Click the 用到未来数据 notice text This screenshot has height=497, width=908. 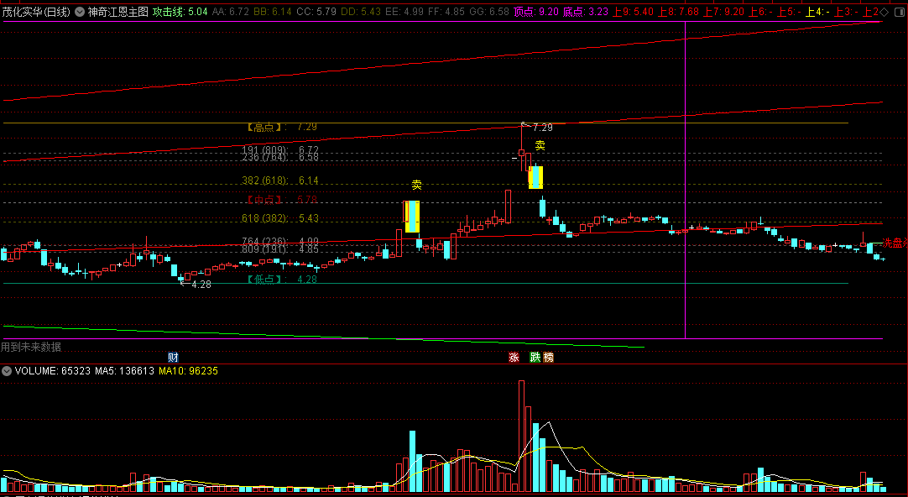[x=31, y=347]
